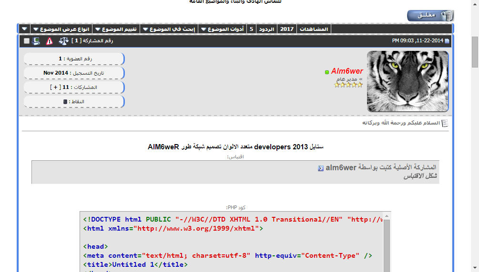Tick the post selection checkbox for post 1
This screenshot has width=479, height=272.
[x=27, y=41]
